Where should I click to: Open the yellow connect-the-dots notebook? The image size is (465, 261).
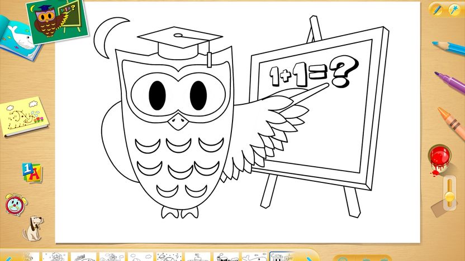[24, 117]
